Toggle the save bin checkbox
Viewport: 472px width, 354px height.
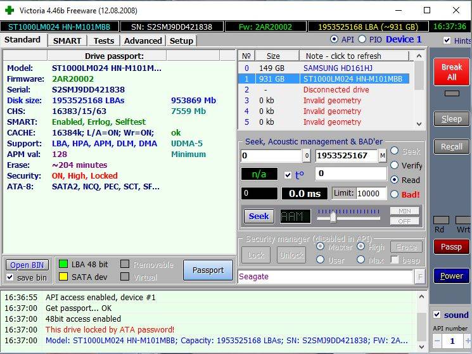pos(10,277)
